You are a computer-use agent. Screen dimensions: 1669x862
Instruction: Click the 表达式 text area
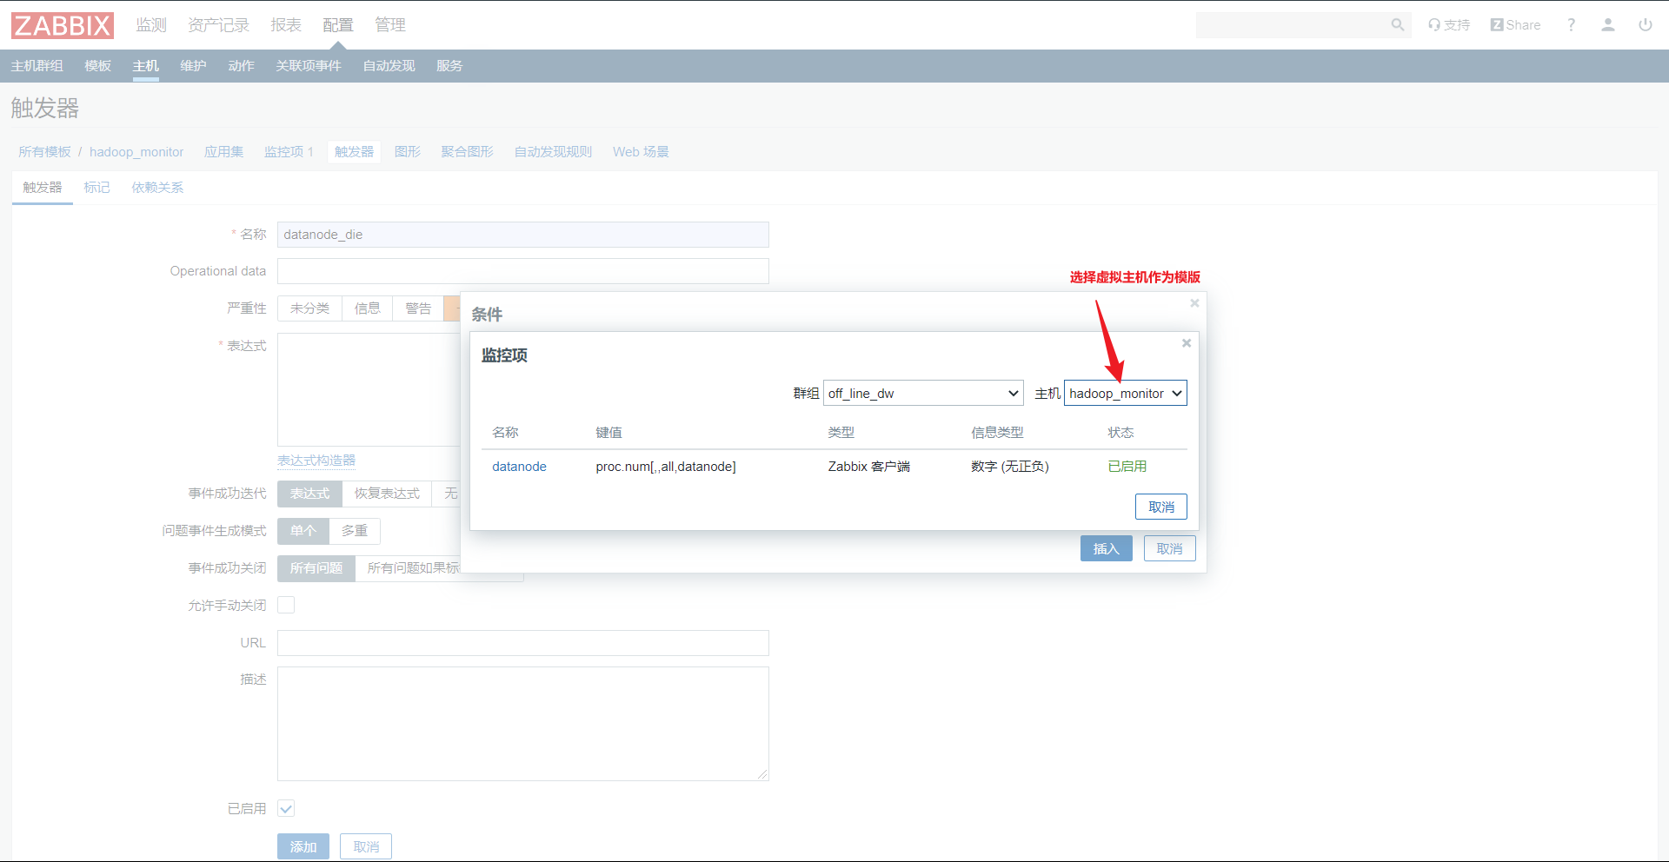click(x=369, y=389)
